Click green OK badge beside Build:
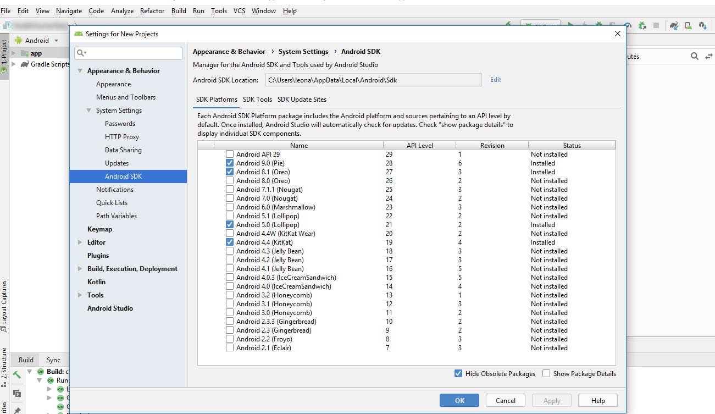715x414 pixels. coord(40,372)
